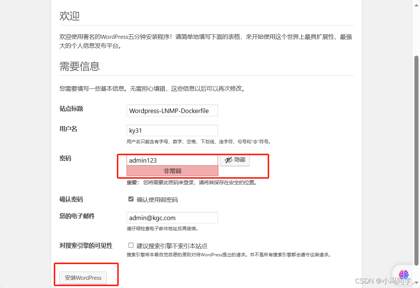The height and width of the screenshot is (288, 420).
Task: Click the 密码 label
Action: [65, 159]
